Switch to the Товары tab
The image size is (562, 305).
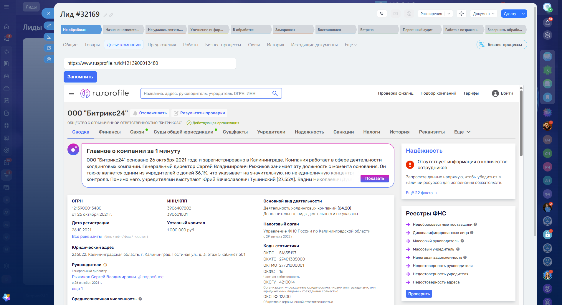click(92, 45)
